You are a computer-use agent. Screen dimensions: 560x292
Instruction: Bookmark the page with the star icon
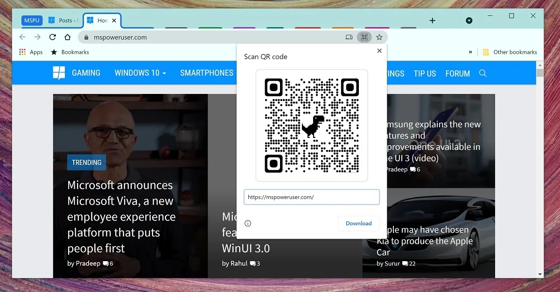(379, 37)
